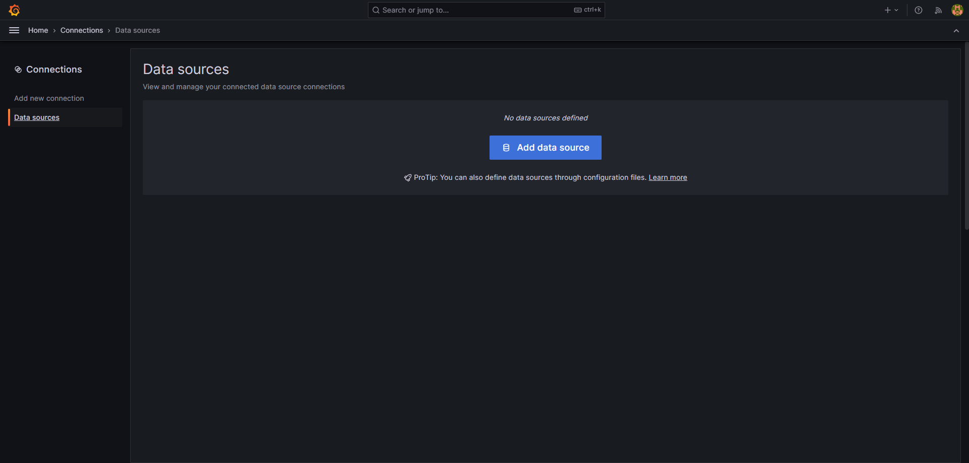Viewport: 969px width, 463px height.
Task: Click the rocket icon beside ProTip
Action: [x=407, y=178]
